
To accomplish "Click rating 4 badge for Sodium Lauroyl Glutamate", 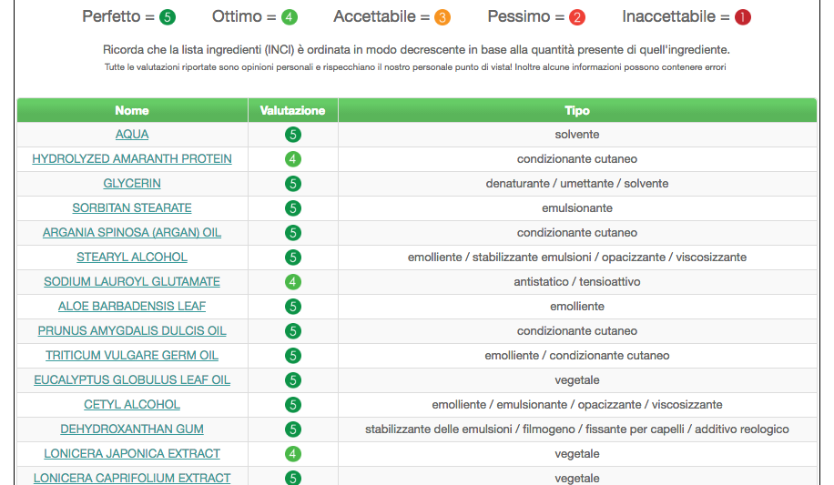I will [292, 282].
